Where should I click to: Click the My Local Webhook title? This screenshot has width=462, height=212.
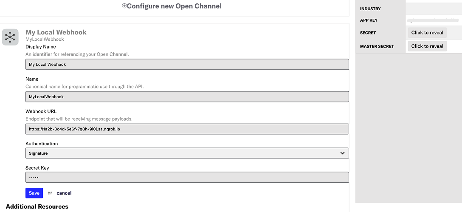point(56,32)
